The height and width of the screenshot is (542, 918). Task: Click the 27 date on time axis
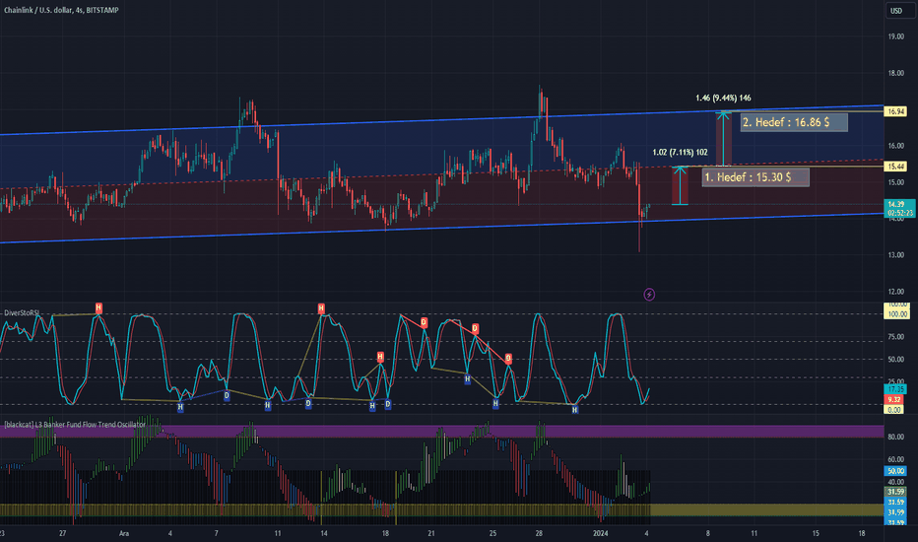pyautogui.click(x=63, y=533)
